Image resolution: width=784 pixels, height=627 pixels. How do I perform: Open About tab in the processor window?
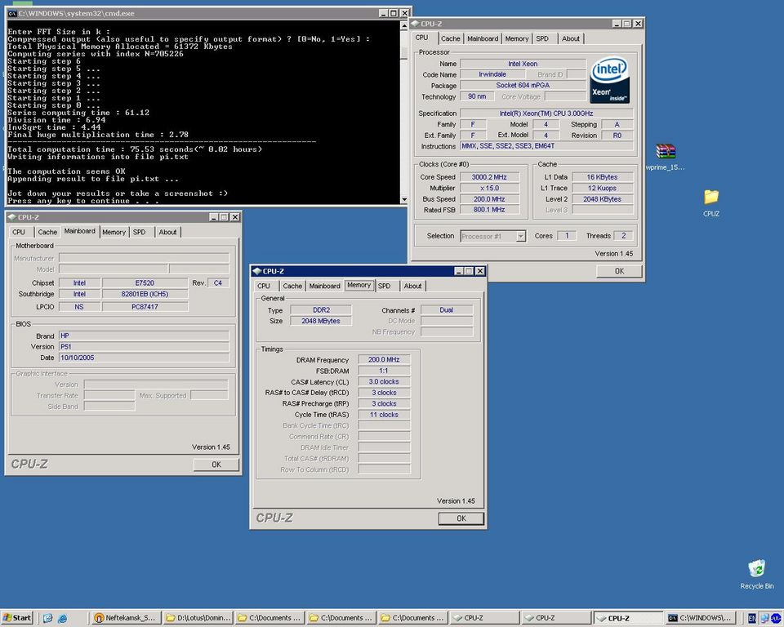coord(571,38)
